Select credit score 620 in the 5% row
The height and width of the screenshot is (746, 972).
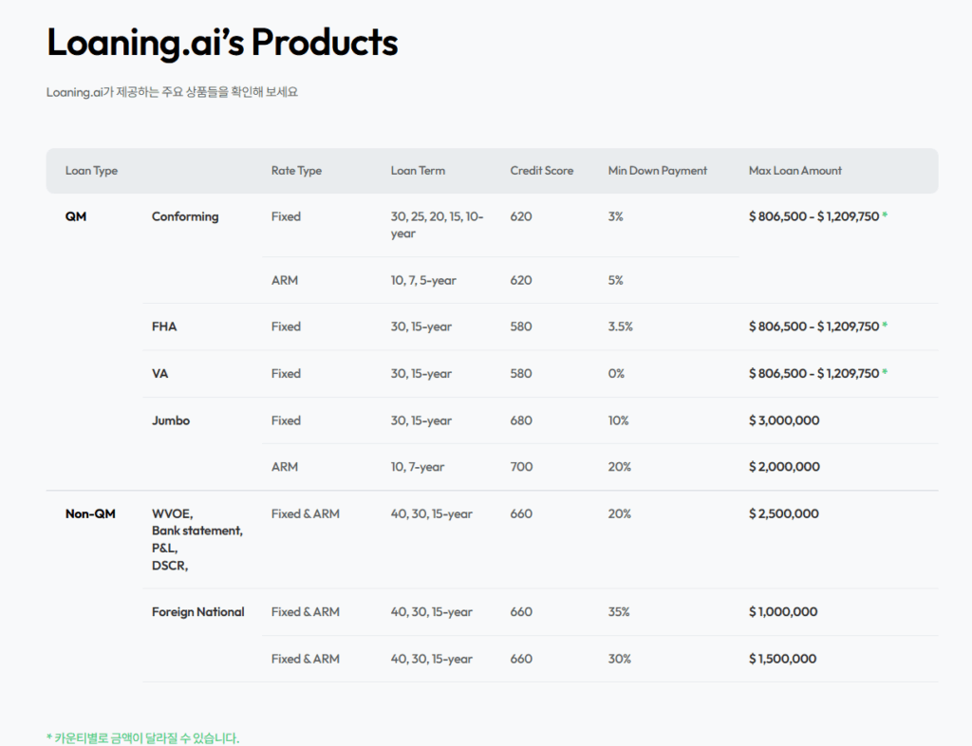click(521, 280)
